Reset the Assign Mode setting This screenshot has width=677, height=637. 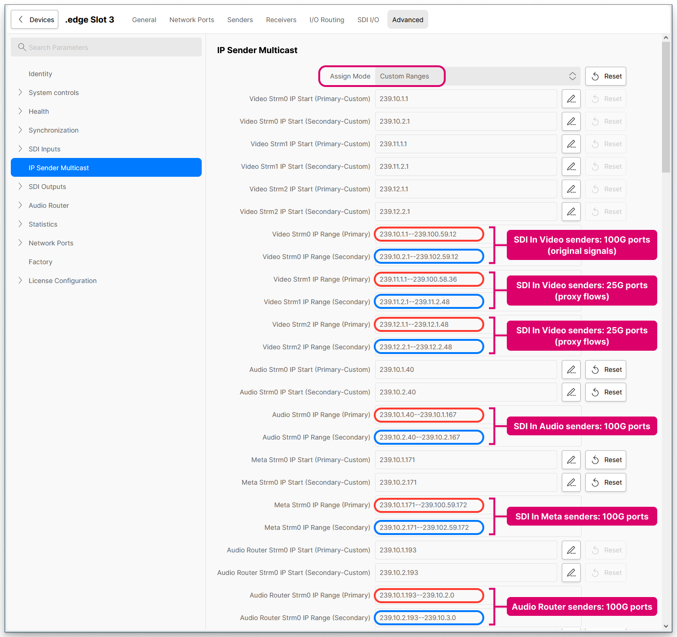tap(606, 76)
